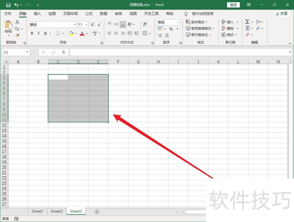Center text horizontally
The width and height of the screenshot is (294, 222).
(x=116, y=33)
